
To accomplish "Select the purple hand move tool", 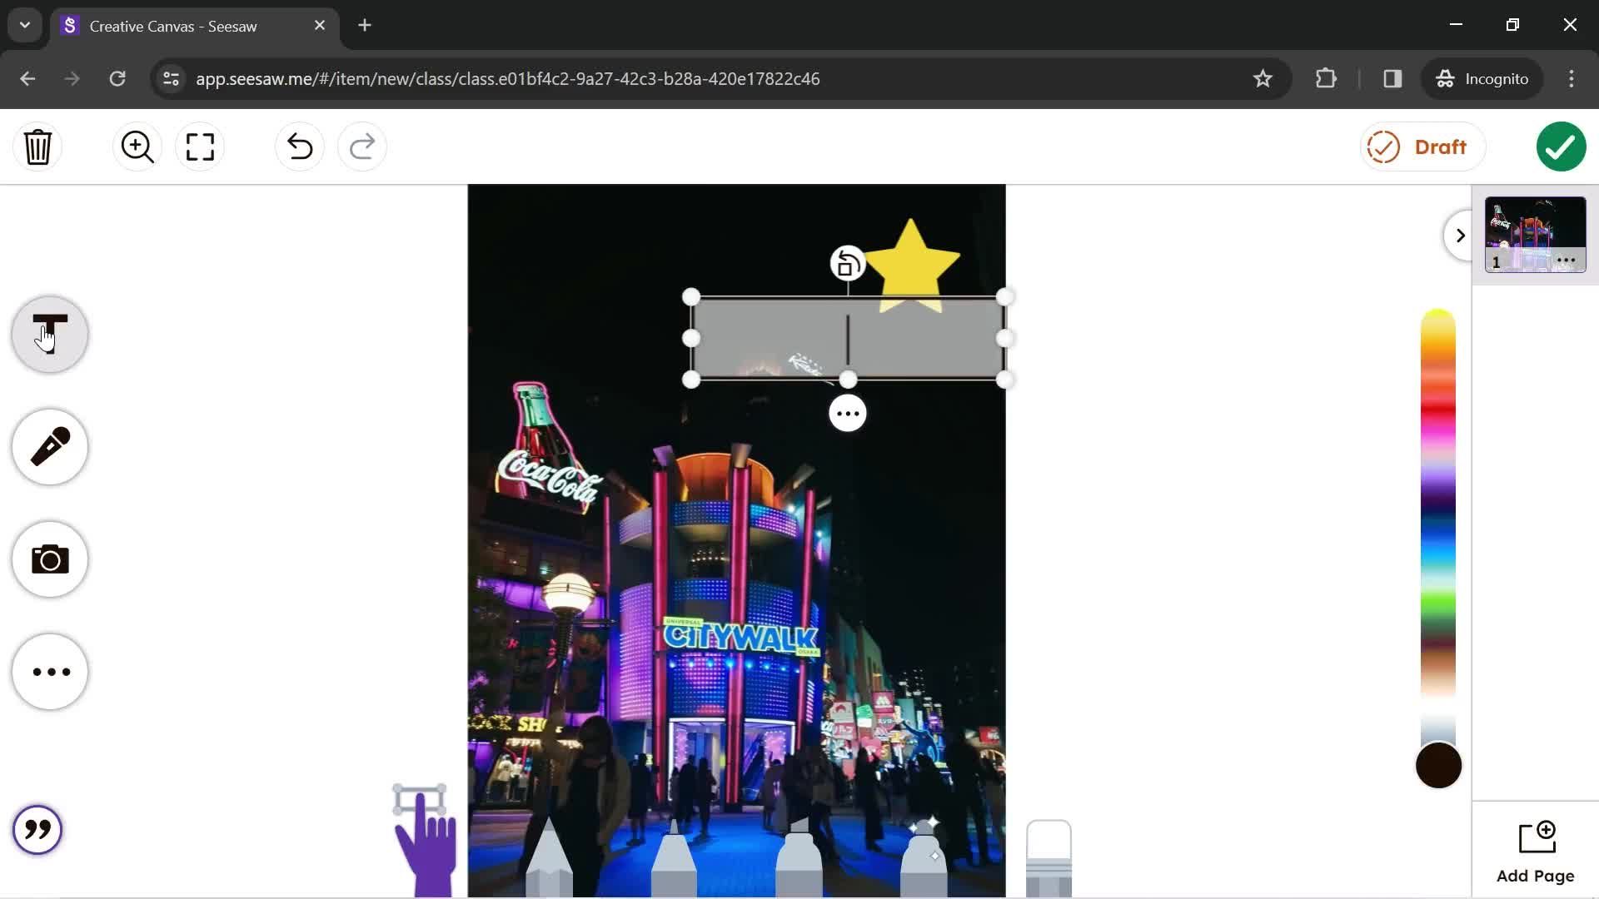I will 425,841.
